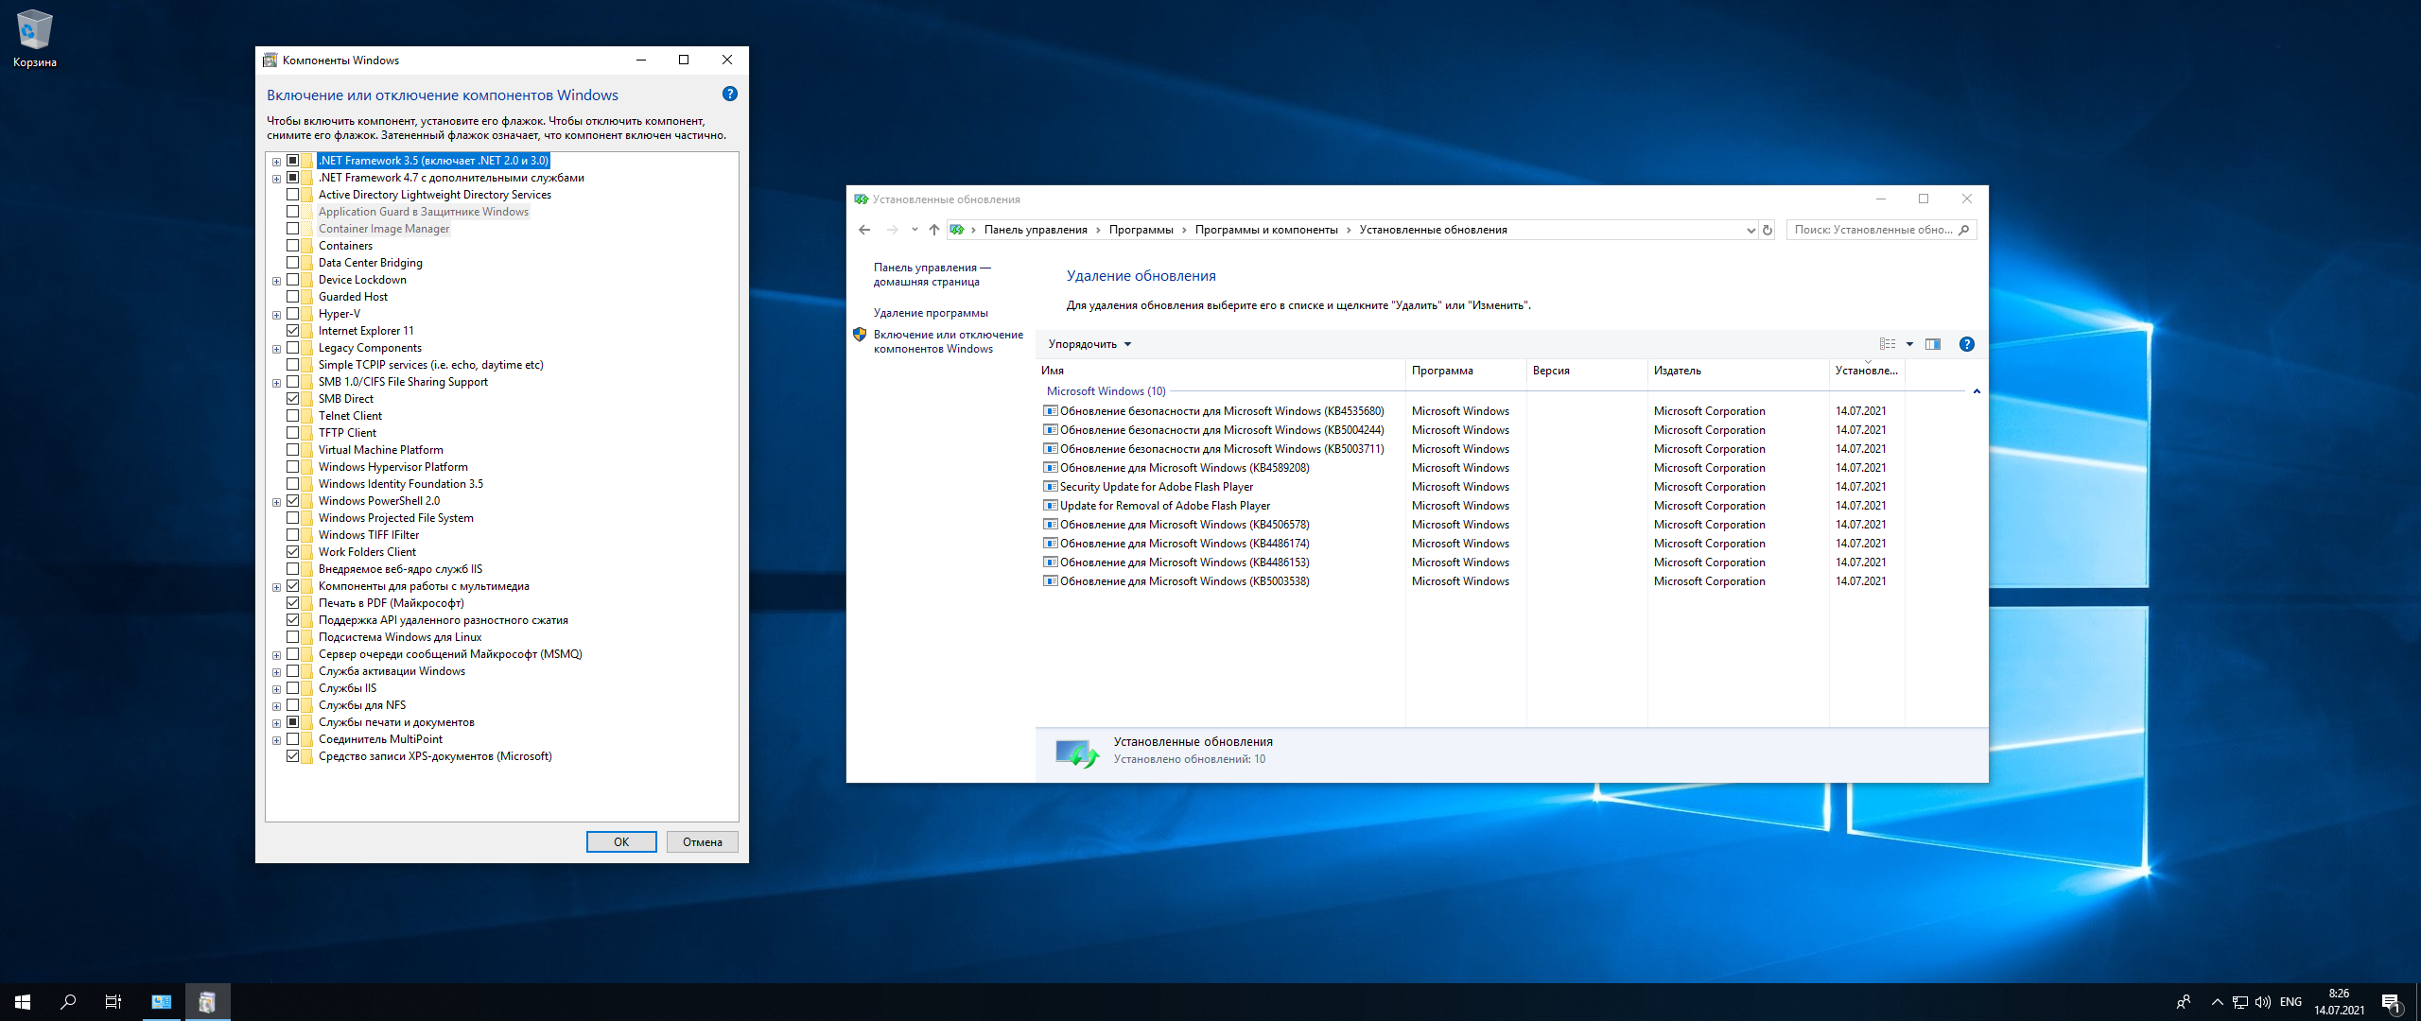The image size is (2421, 1021).
Task: Uncheck Internet Explorer 11 checkbox
Action: point(293,331)
